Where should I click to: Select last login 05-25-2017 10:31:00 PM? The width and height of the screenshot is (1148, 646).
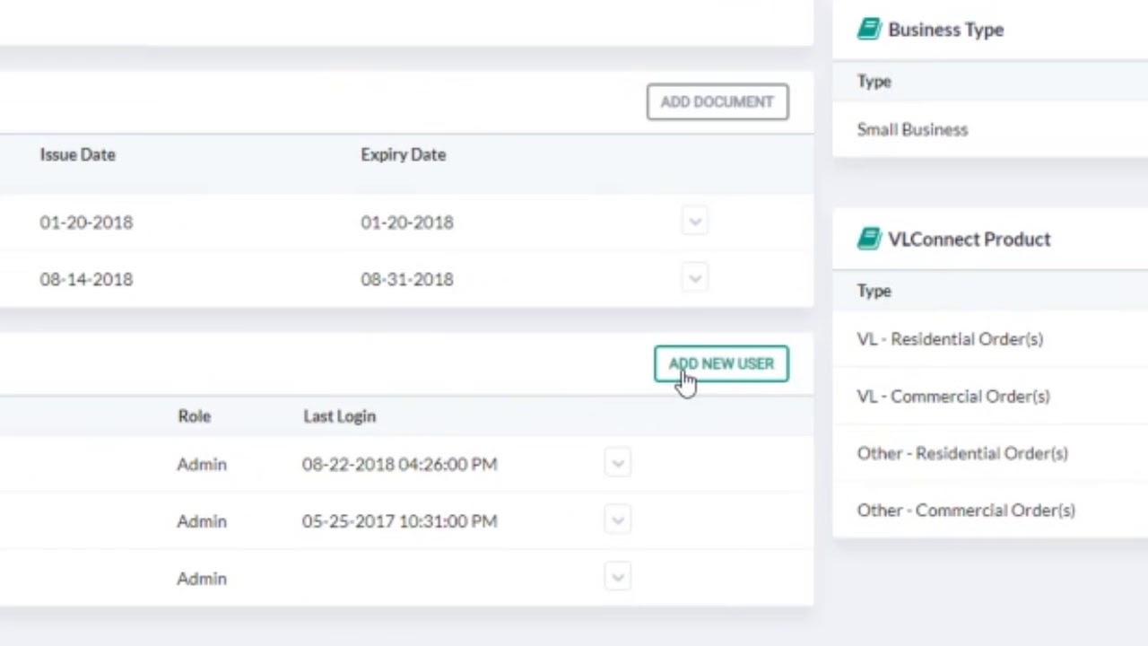pyautogui.click(x=399, y=521)
